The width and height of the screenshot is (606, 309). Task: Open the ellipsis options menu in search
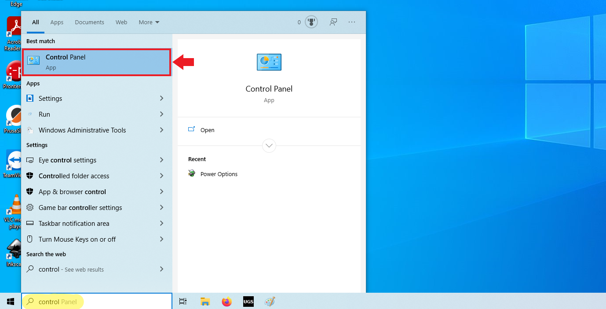click(x=352, y=22)
